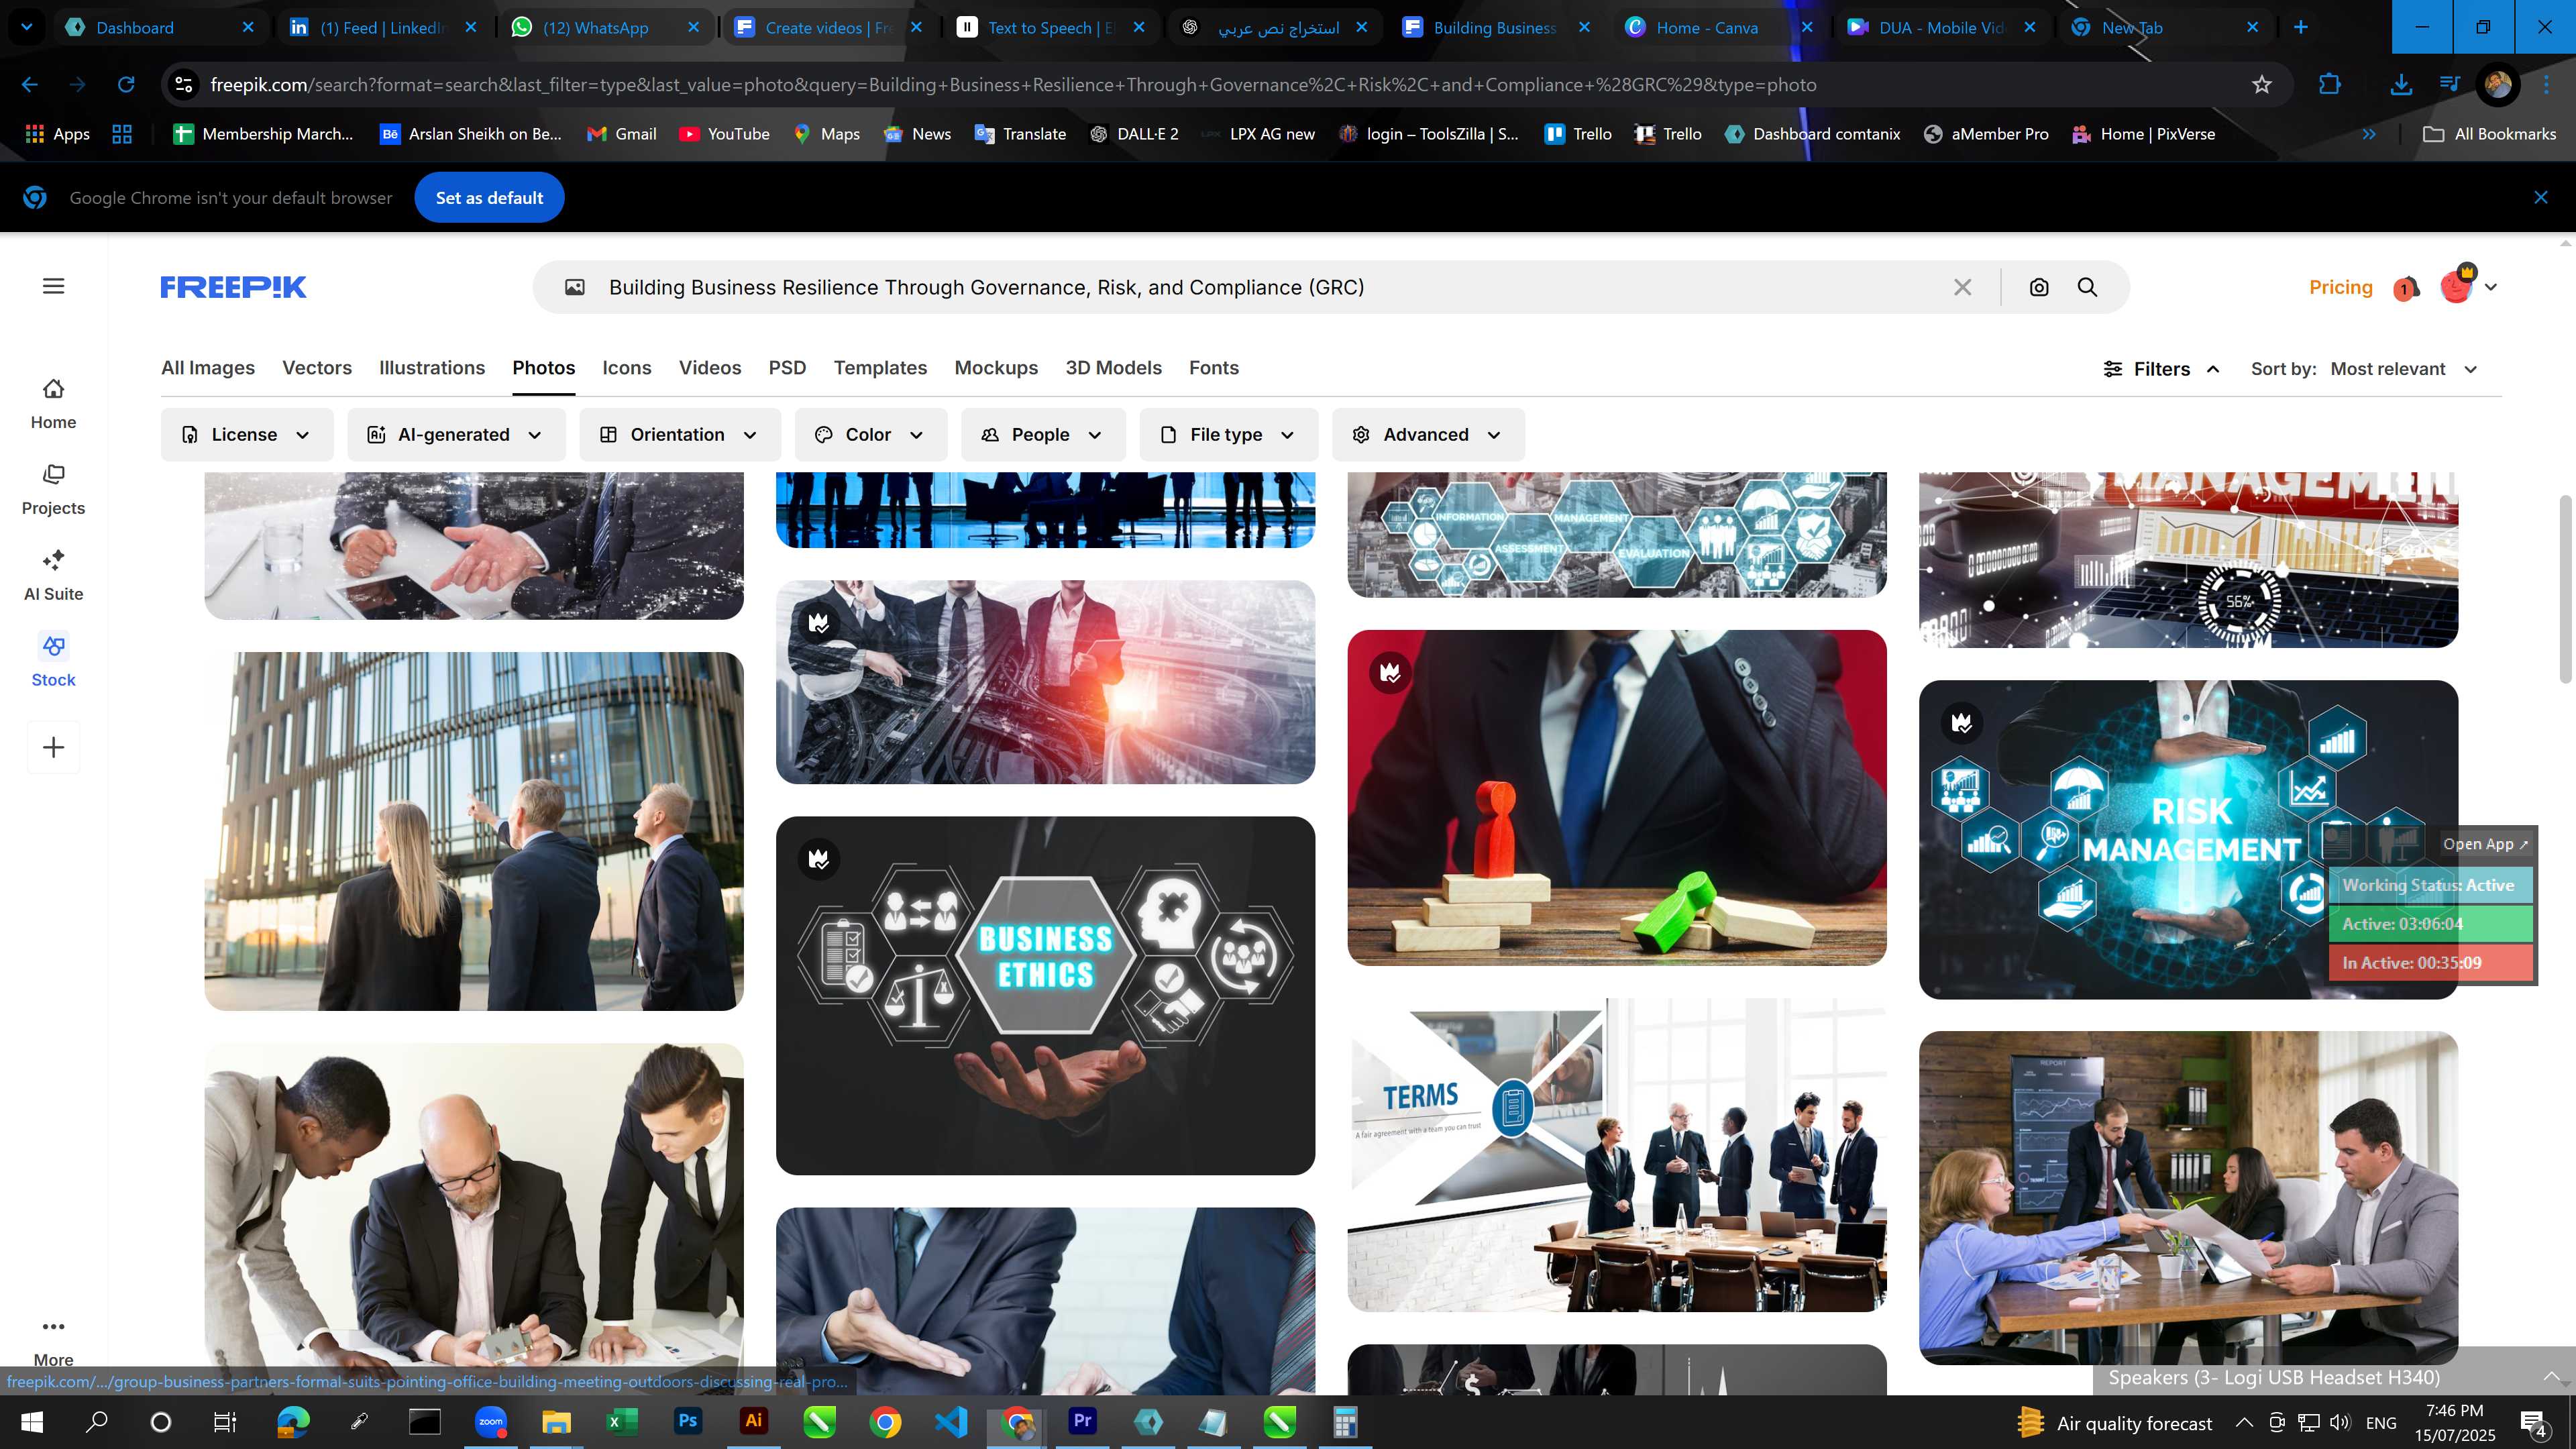
Task: Switch to the Templates tab
Action: point(880,368)
